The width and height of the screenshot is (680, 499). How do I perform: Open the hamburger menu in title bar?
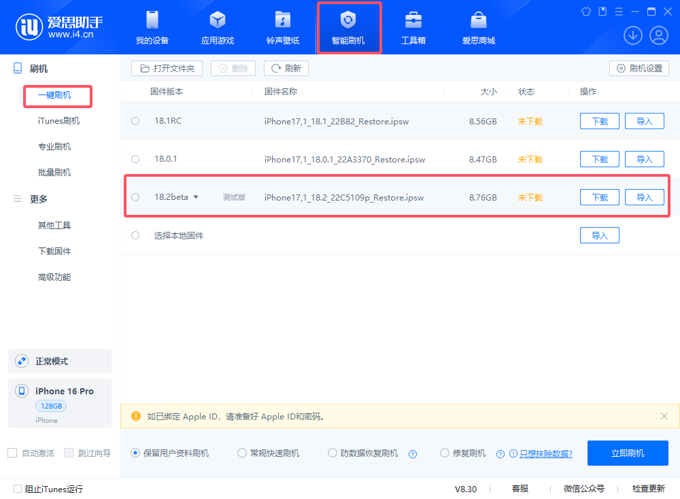pos(619,12)
